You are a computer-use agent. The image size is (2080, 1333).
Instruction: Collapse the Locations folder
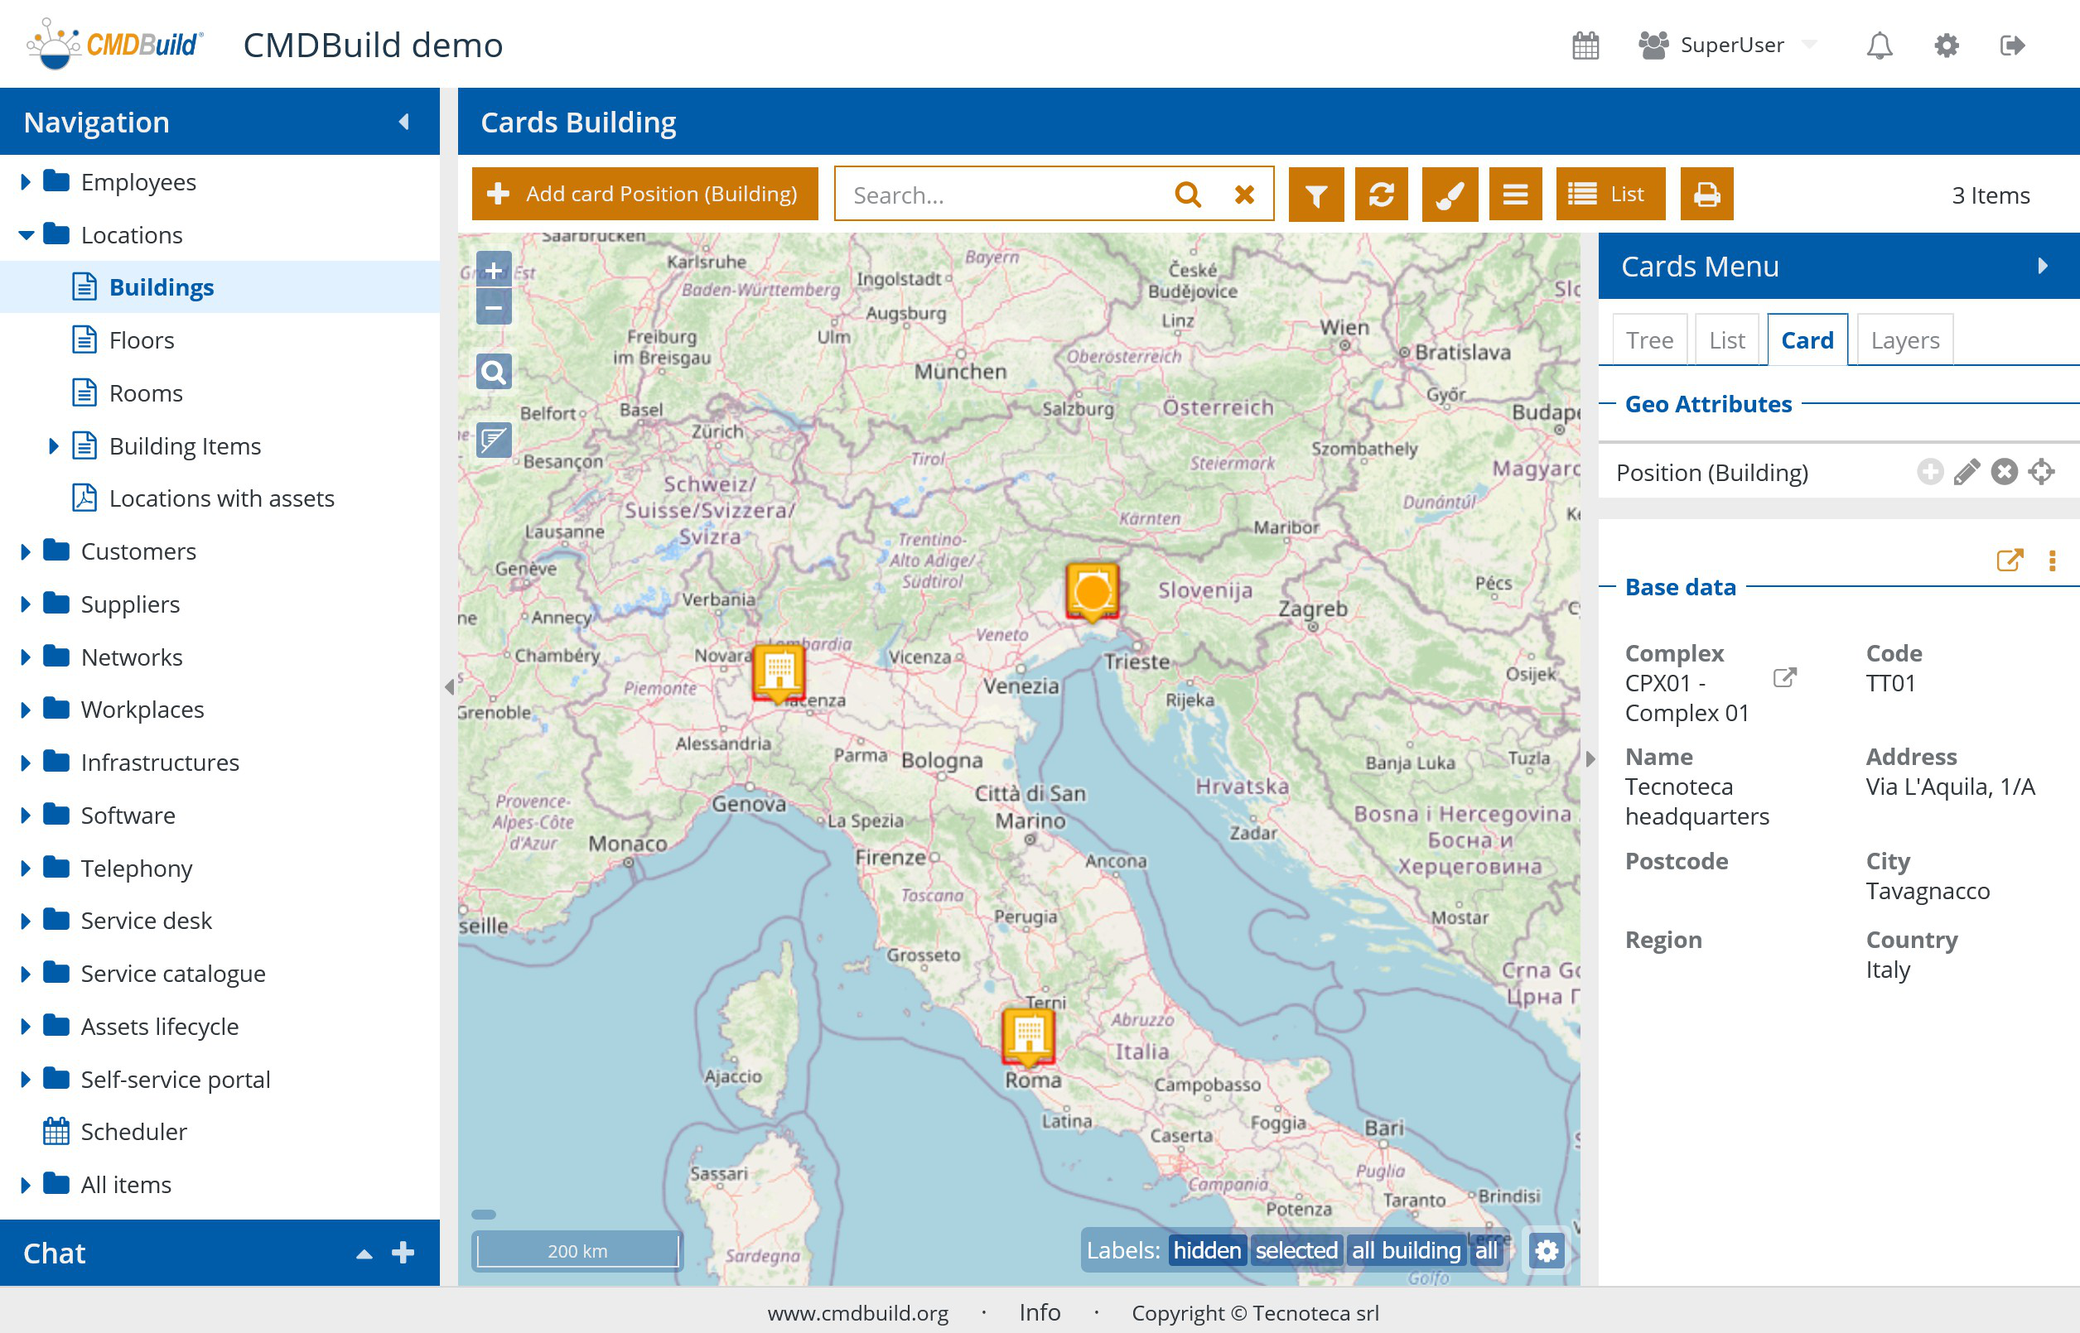pos(25,235)
